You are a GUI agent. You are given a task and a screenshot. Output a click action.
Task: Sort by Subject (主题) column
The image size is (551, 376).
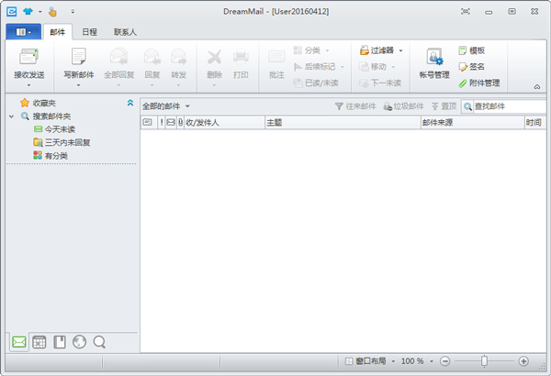pyautogui.click(x=343, y=123)
